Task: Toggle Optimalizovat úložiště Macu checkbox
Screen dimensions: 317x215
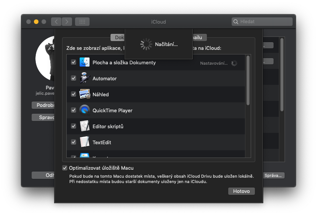Action: click(x=65, y=168)
